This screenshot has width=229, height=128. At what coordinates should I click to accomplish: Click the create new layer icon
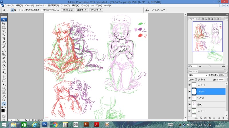click(219, 118)
